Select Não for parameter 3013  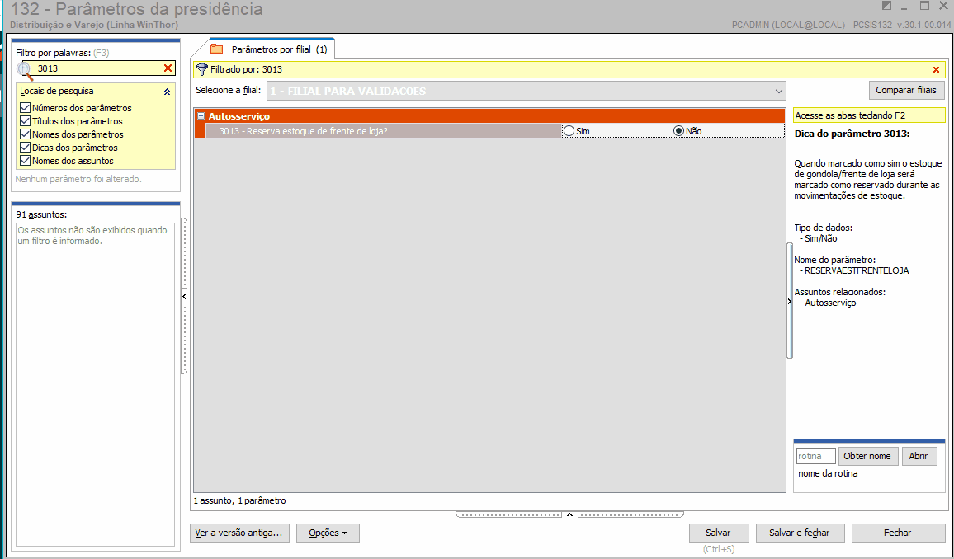click(678, 130)
